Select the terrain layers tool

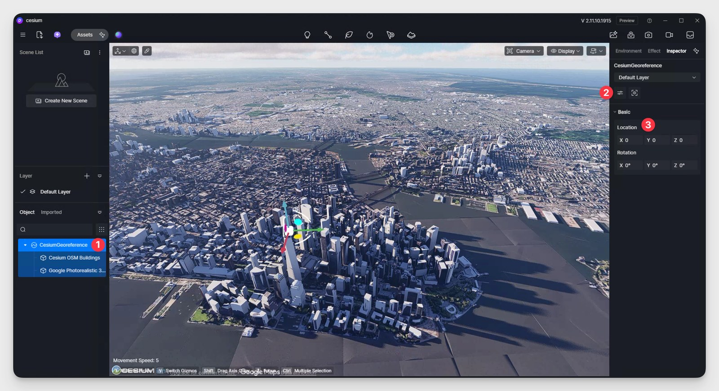411,35
